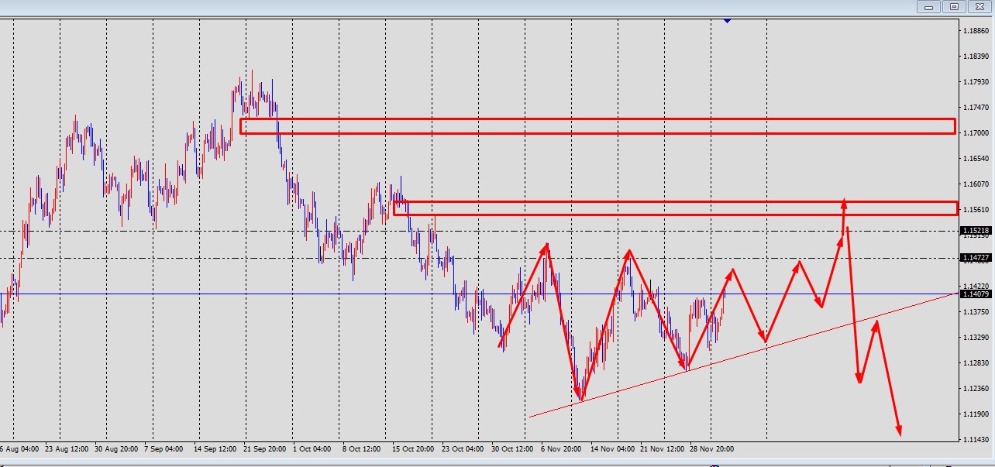The width and height of the screenshot is (995, 467).
Task: Click the 1.11900 price scale value
Action: coord(976,414)
